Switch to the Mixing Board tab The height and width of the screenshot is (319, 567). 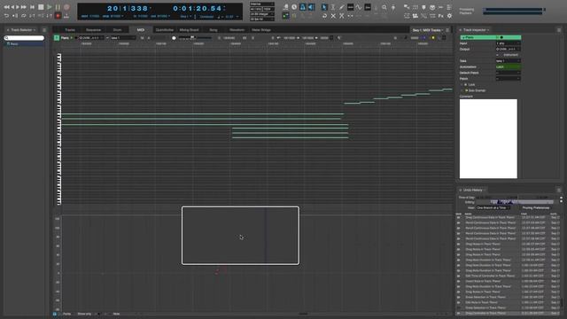point(189,30)
